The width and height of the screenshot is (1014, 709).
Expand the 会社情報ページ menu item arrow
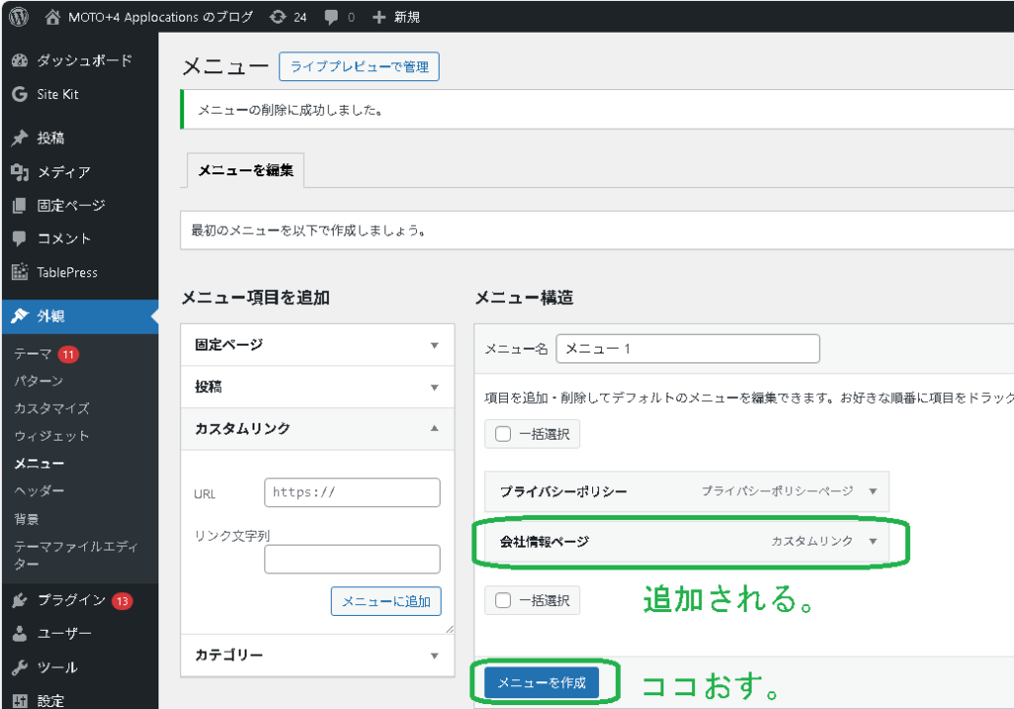[872, 541]
